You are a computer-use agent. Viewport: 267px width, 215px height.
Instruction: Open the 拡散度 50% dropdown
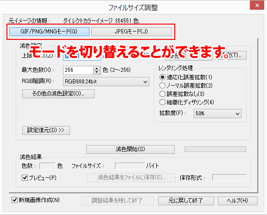[x=217, y=114]
